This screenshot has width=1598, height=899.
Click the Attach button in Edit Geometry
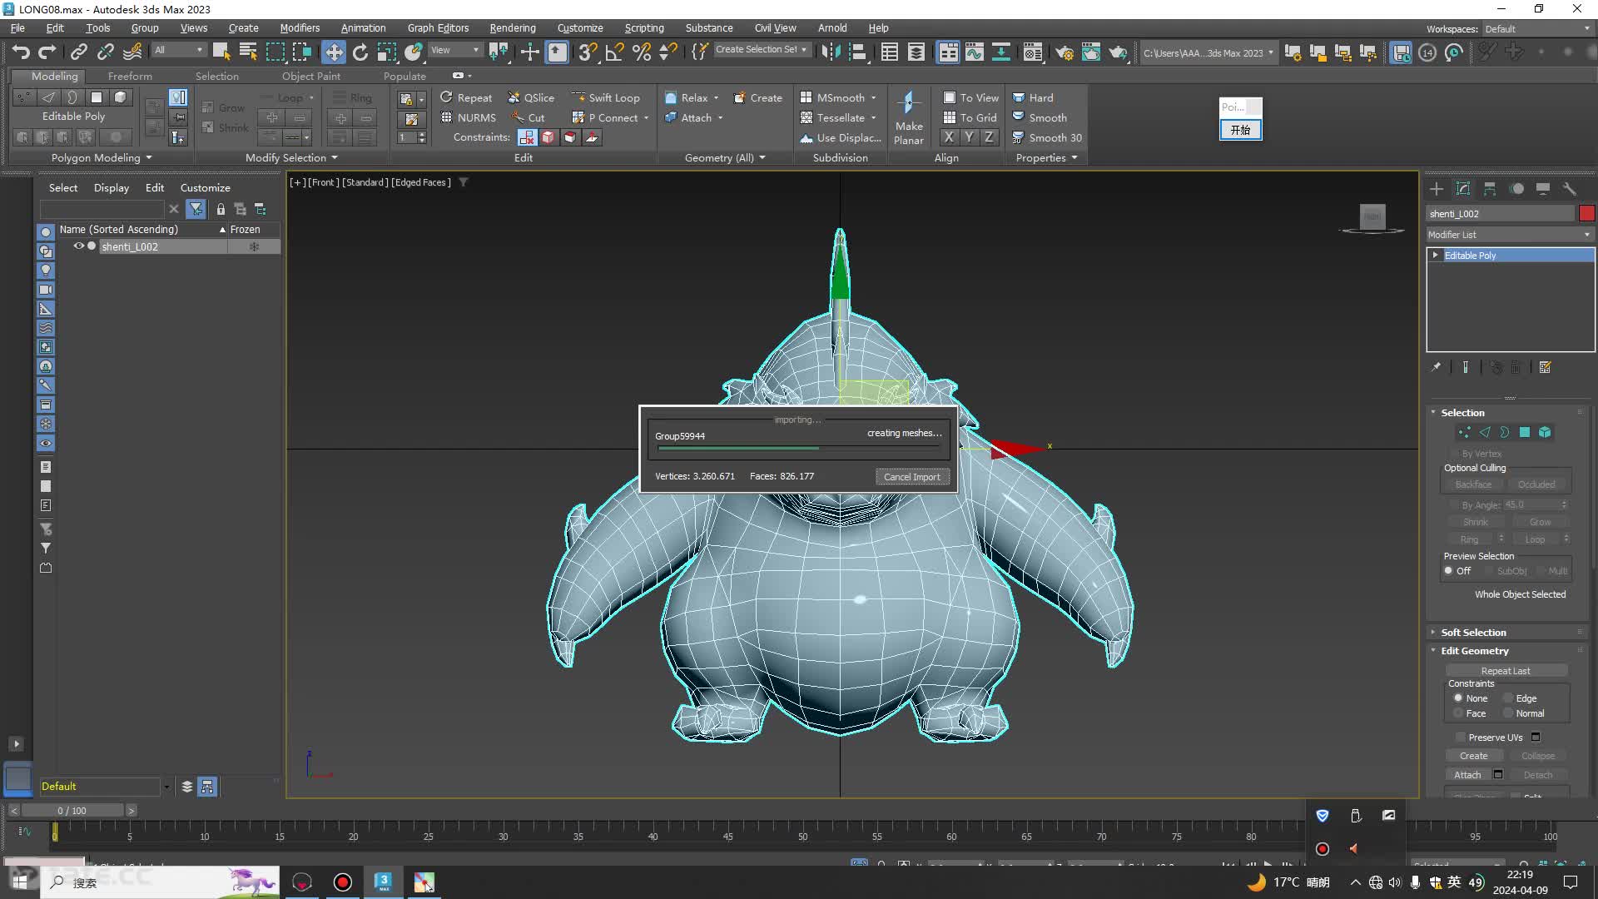point(1467,775)
